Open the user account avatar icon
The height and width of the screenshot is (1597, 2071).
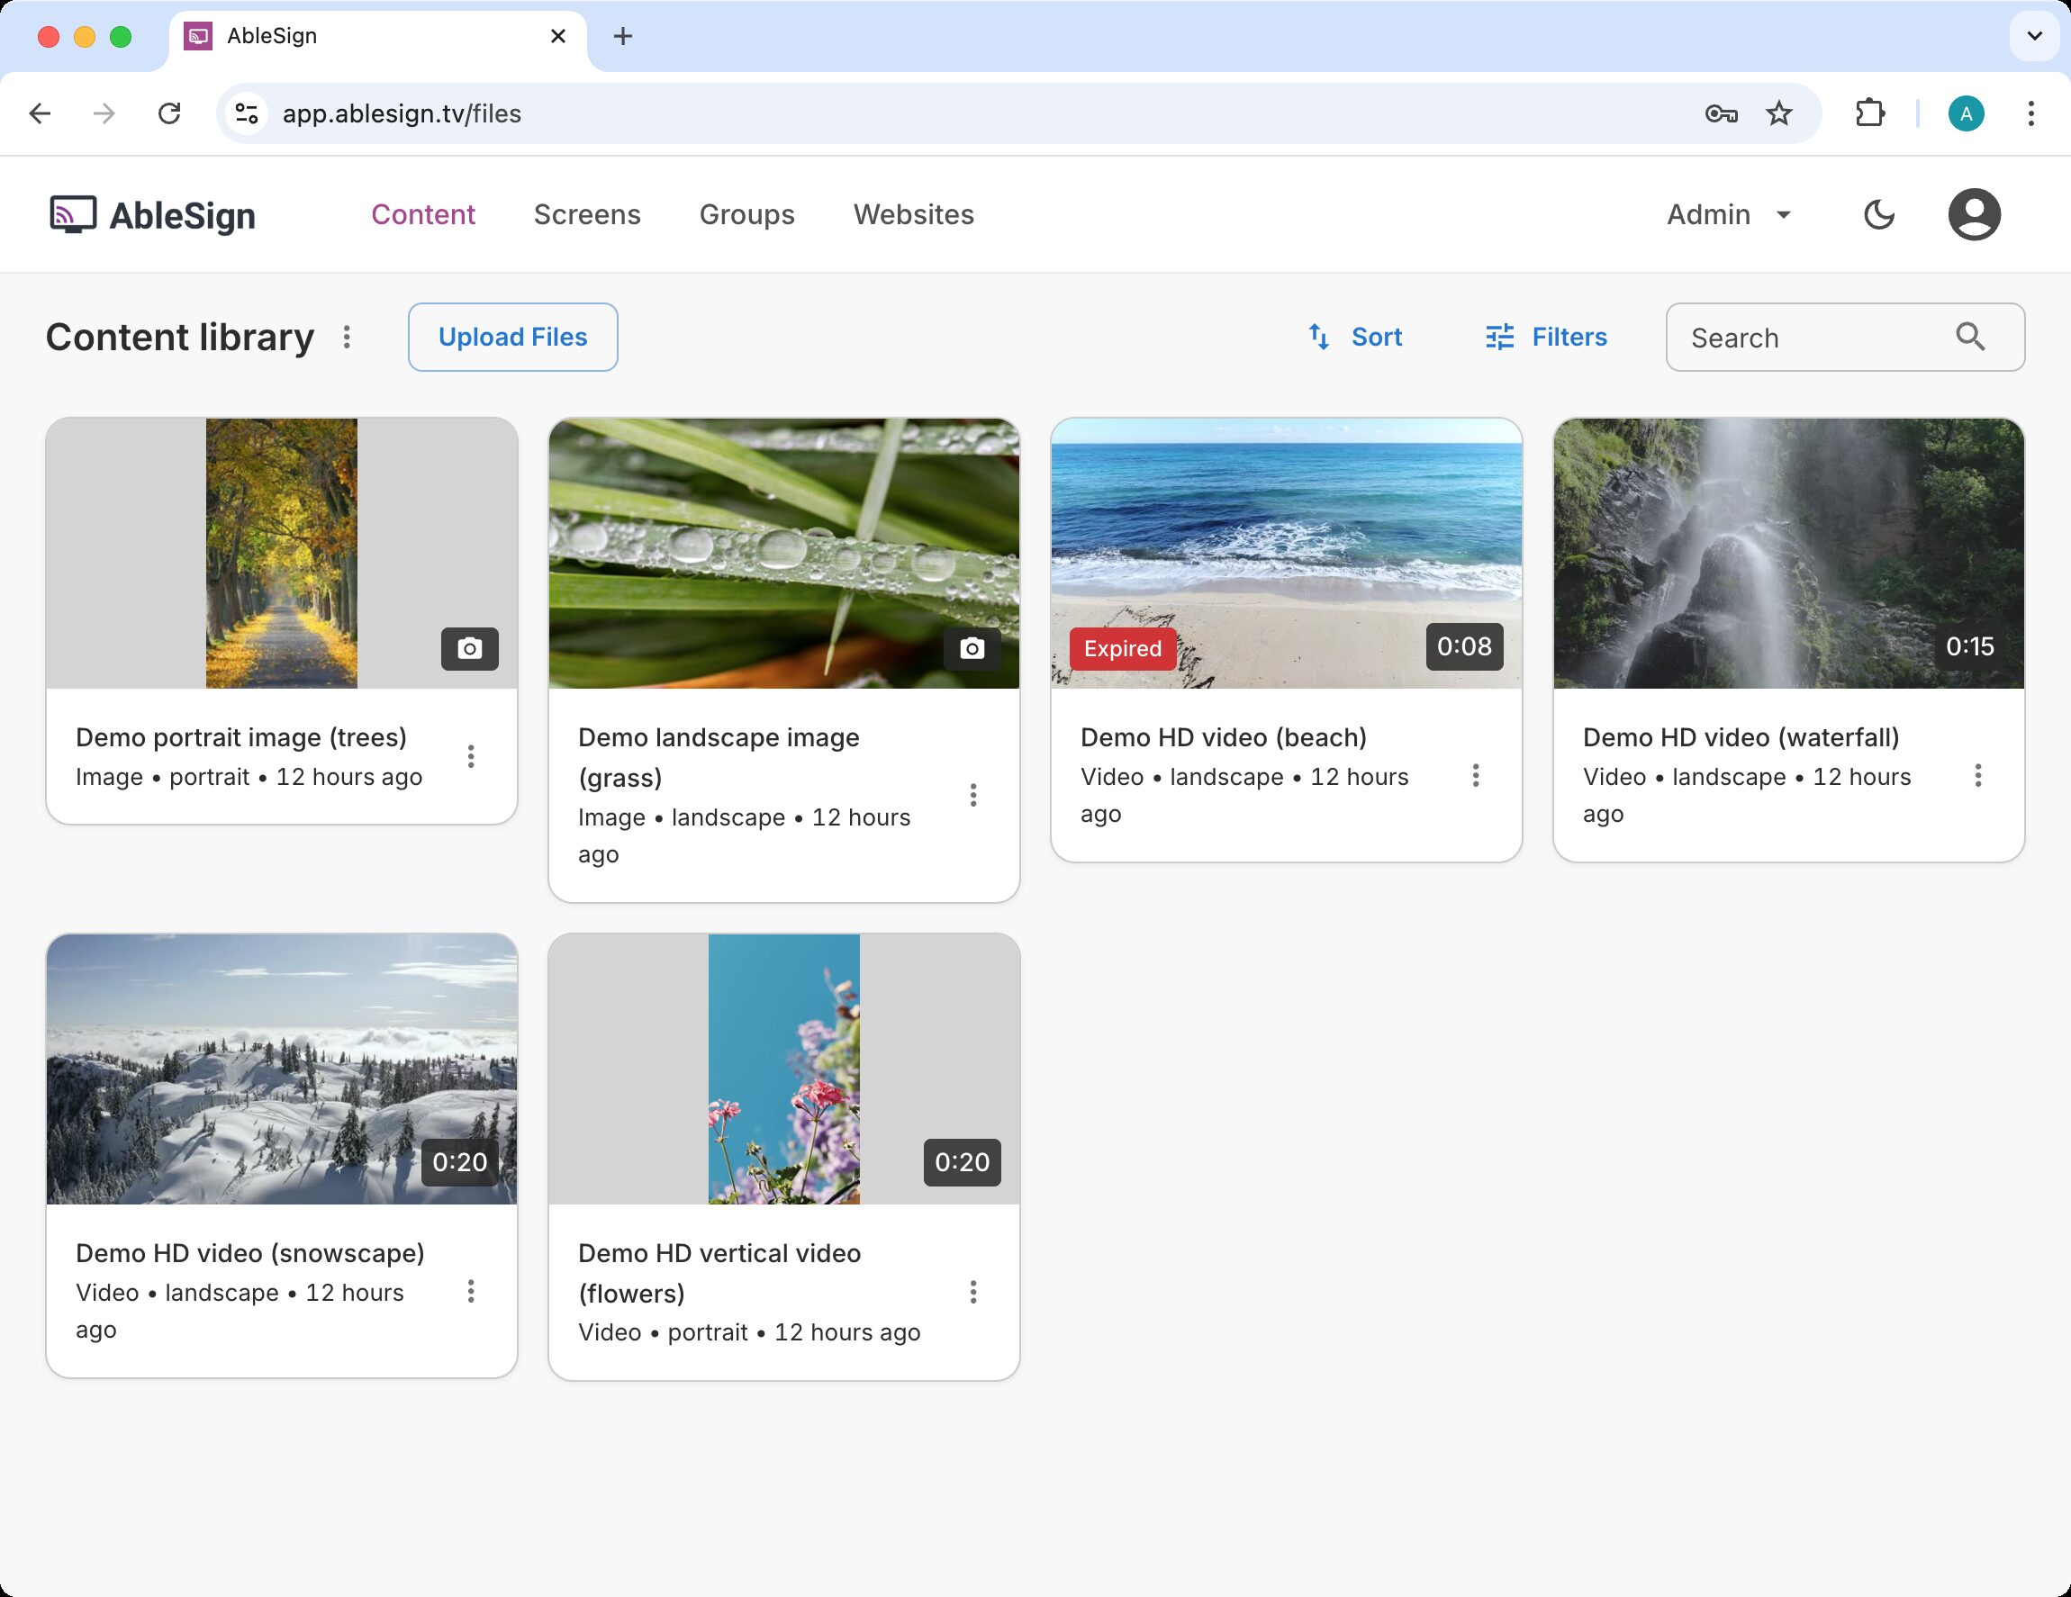tap(1975, 215)
